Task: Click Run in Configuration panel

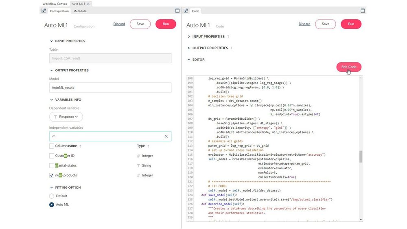Action: coord(166,24)
